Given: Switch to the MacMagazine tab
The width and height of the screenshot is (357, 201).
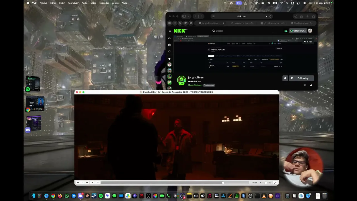Looking at the screenshot, I should (x=302, y=23).
